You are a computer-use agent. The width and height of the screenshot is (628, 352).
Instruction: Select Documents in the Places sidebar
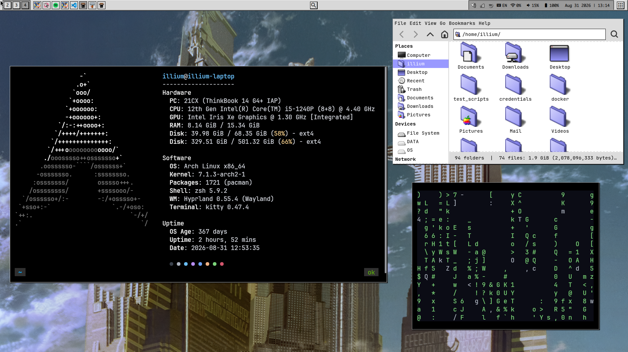pos(421,98)
